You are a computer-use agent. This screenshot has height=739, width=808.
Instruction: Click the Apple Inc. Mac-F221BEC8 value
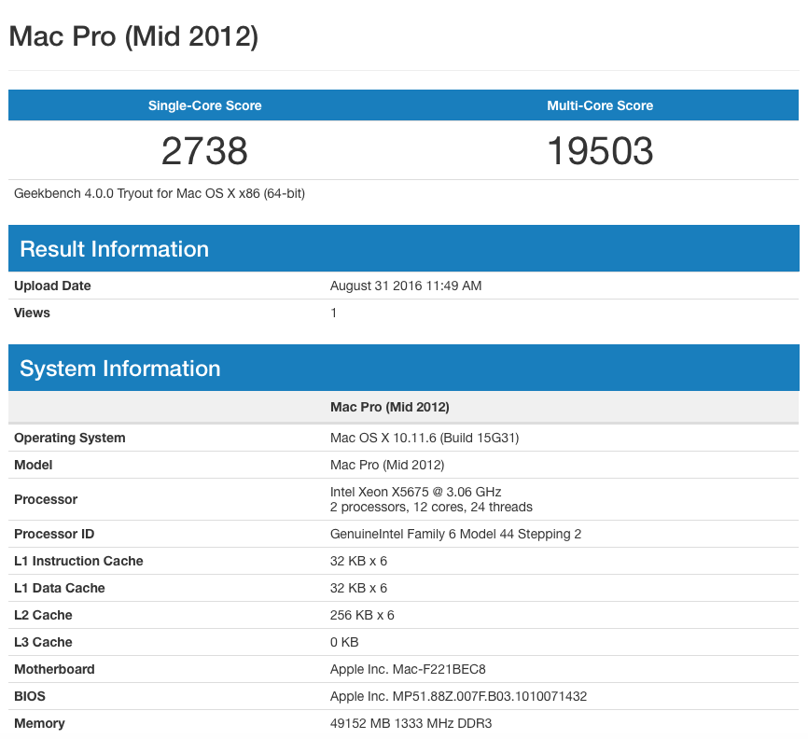[408, 669]
